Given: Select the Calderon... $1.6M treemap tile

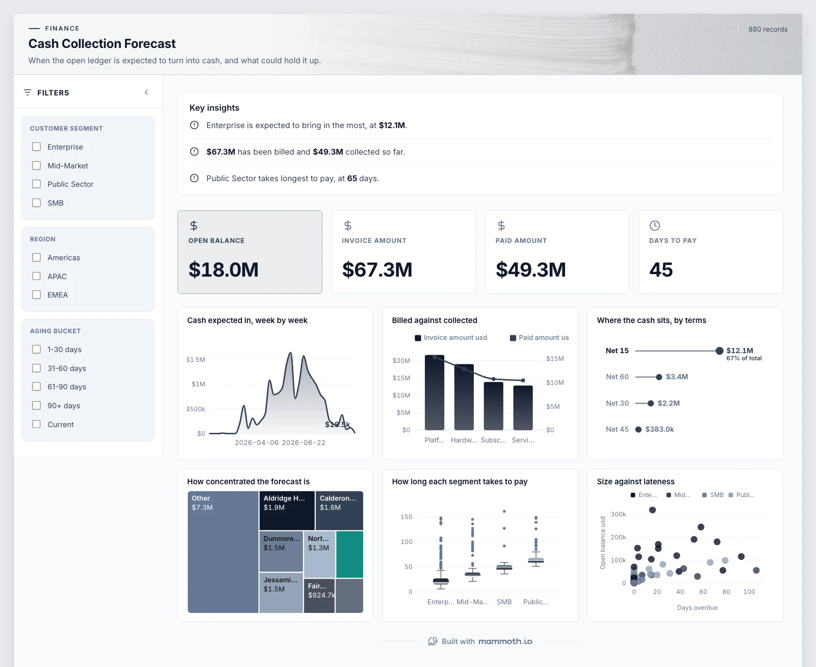Looking at the screenshot, I should [x=340, y=511].
